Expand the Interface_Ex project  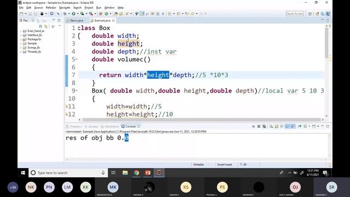coord(21,35)
